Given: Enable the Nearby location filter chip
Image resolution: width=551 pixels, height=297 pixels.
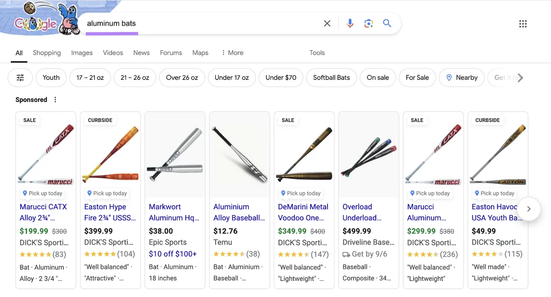Looking at the screenshot, I should click(x=461, y=78).
